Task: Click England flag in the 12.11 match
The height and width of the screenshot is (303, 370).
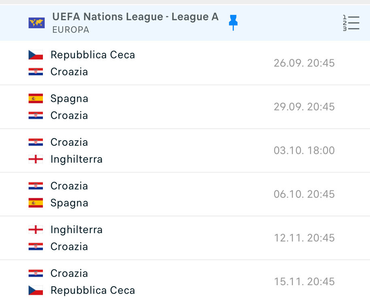Action: 36,229
